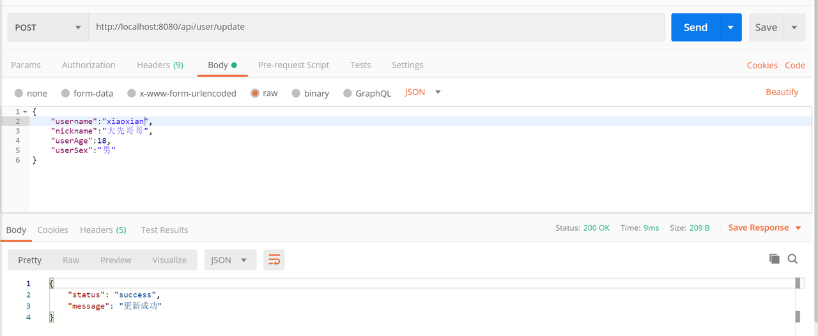This screenshot has height=336, width=818.
Task: Open the Save button dropdown arrow
Action: coord(794,27)
